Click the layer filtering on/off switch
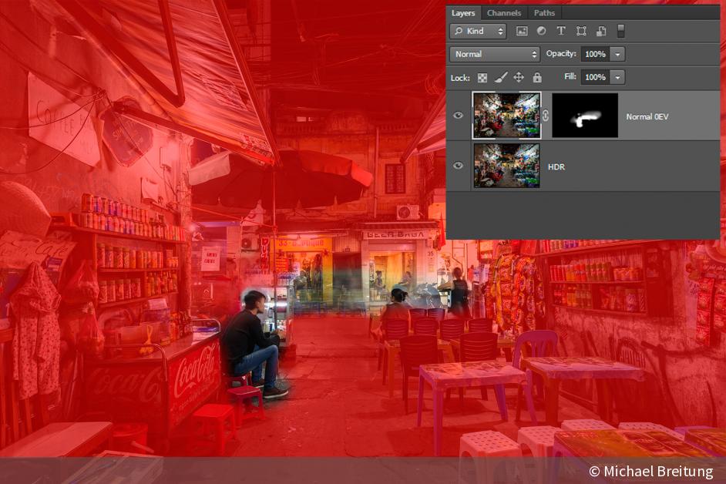Viewport: 726px width, 484px height. tap(620, 31)
